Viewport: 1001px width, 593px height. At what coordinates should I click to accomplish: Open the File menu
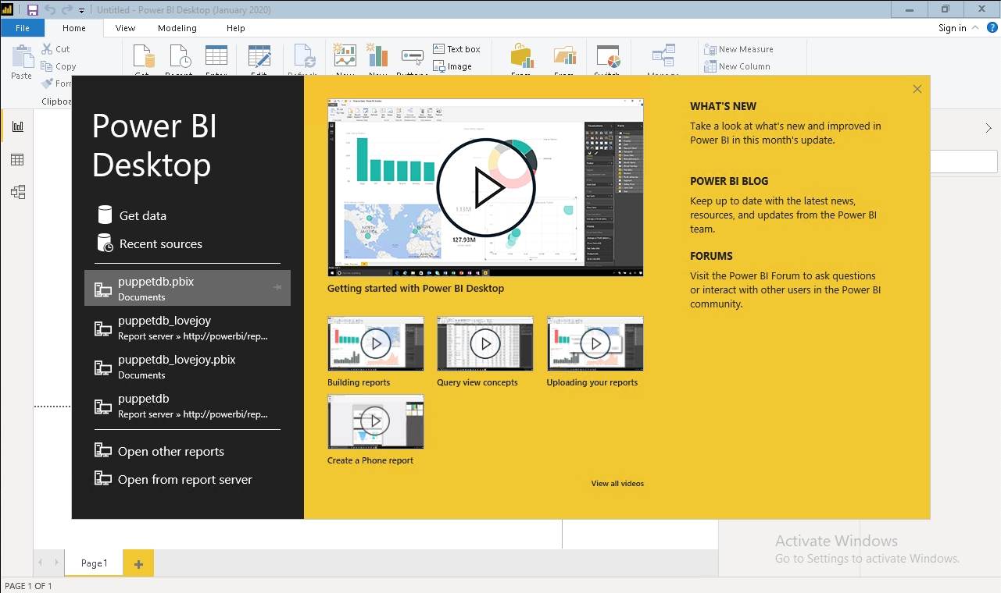[x=23, y=28]
